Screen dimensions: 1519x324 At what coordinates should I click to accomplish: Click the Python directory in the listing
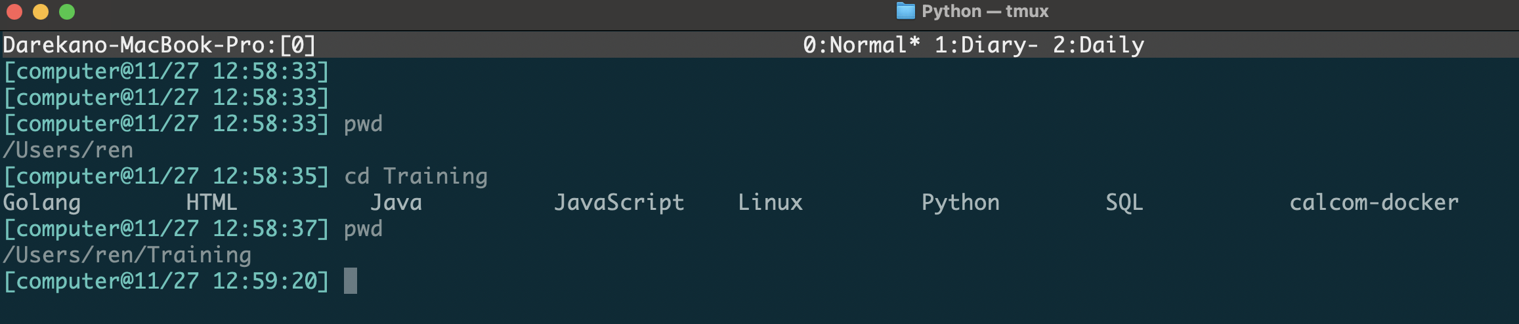coord(960,203)
